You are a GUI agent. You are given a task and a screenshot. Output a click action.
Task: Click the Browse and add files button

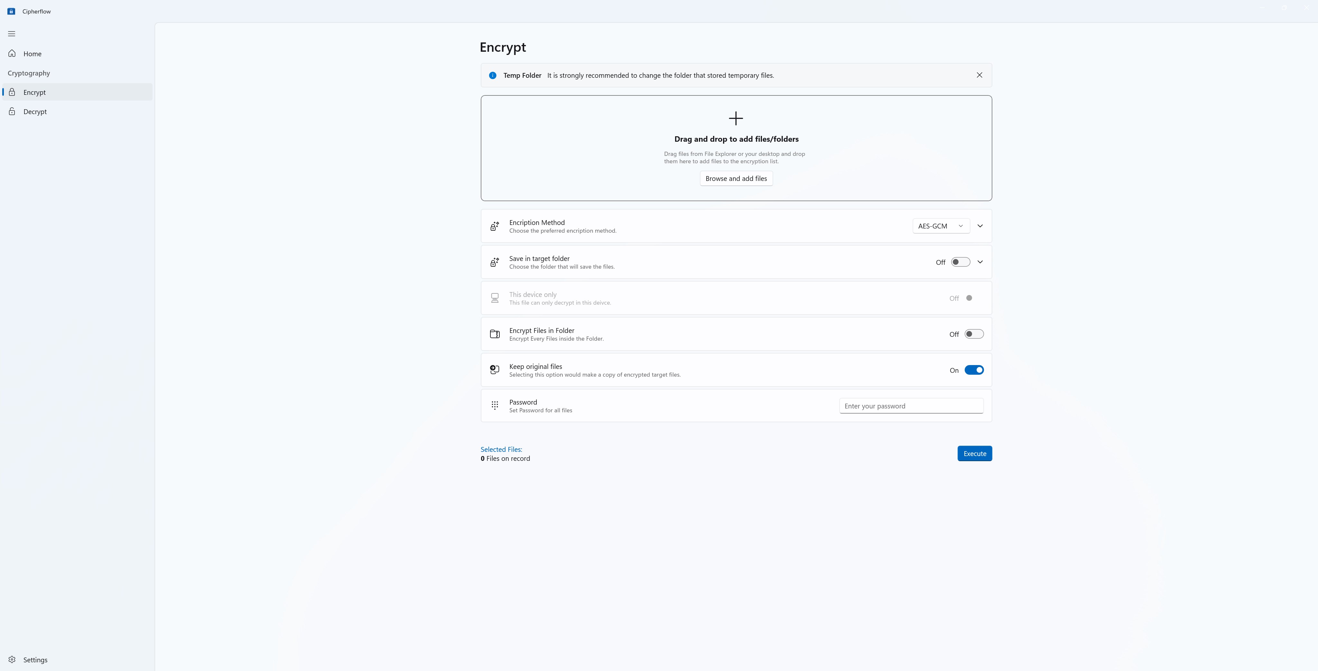pyautogui.click(x=736, y=178)
